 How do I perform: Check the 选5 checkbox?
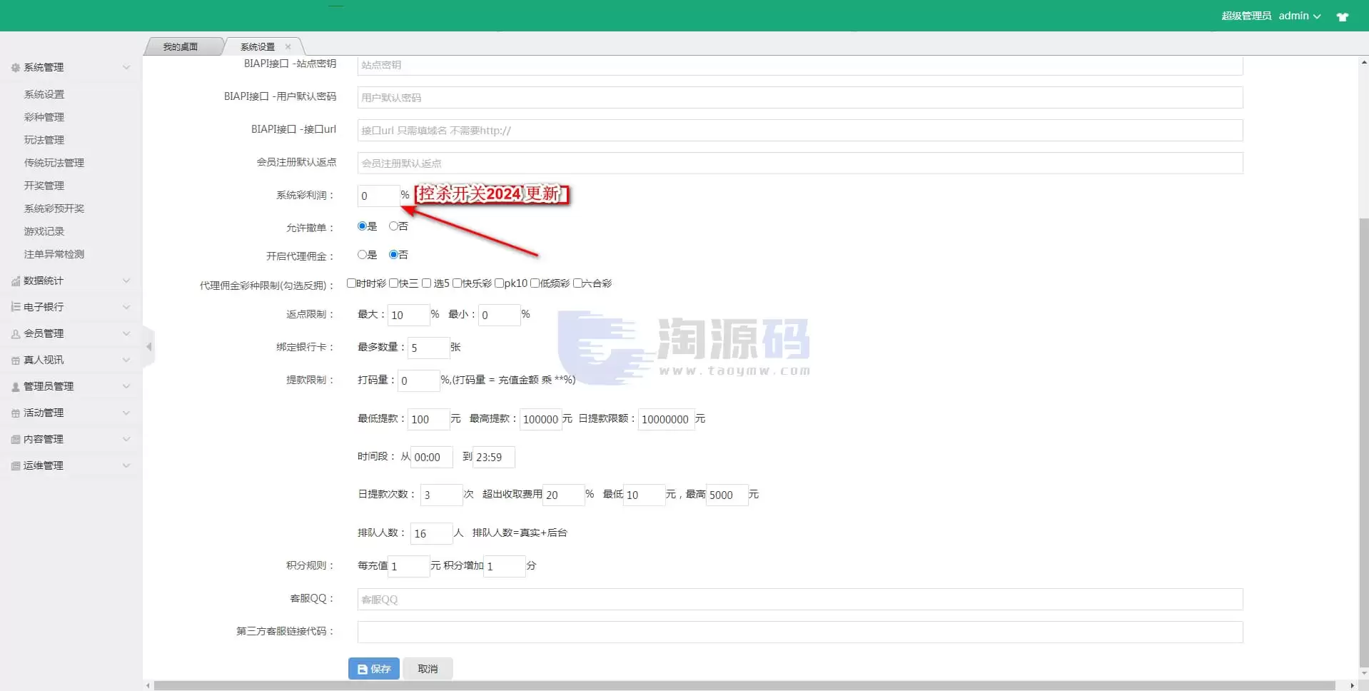point(426,283)
